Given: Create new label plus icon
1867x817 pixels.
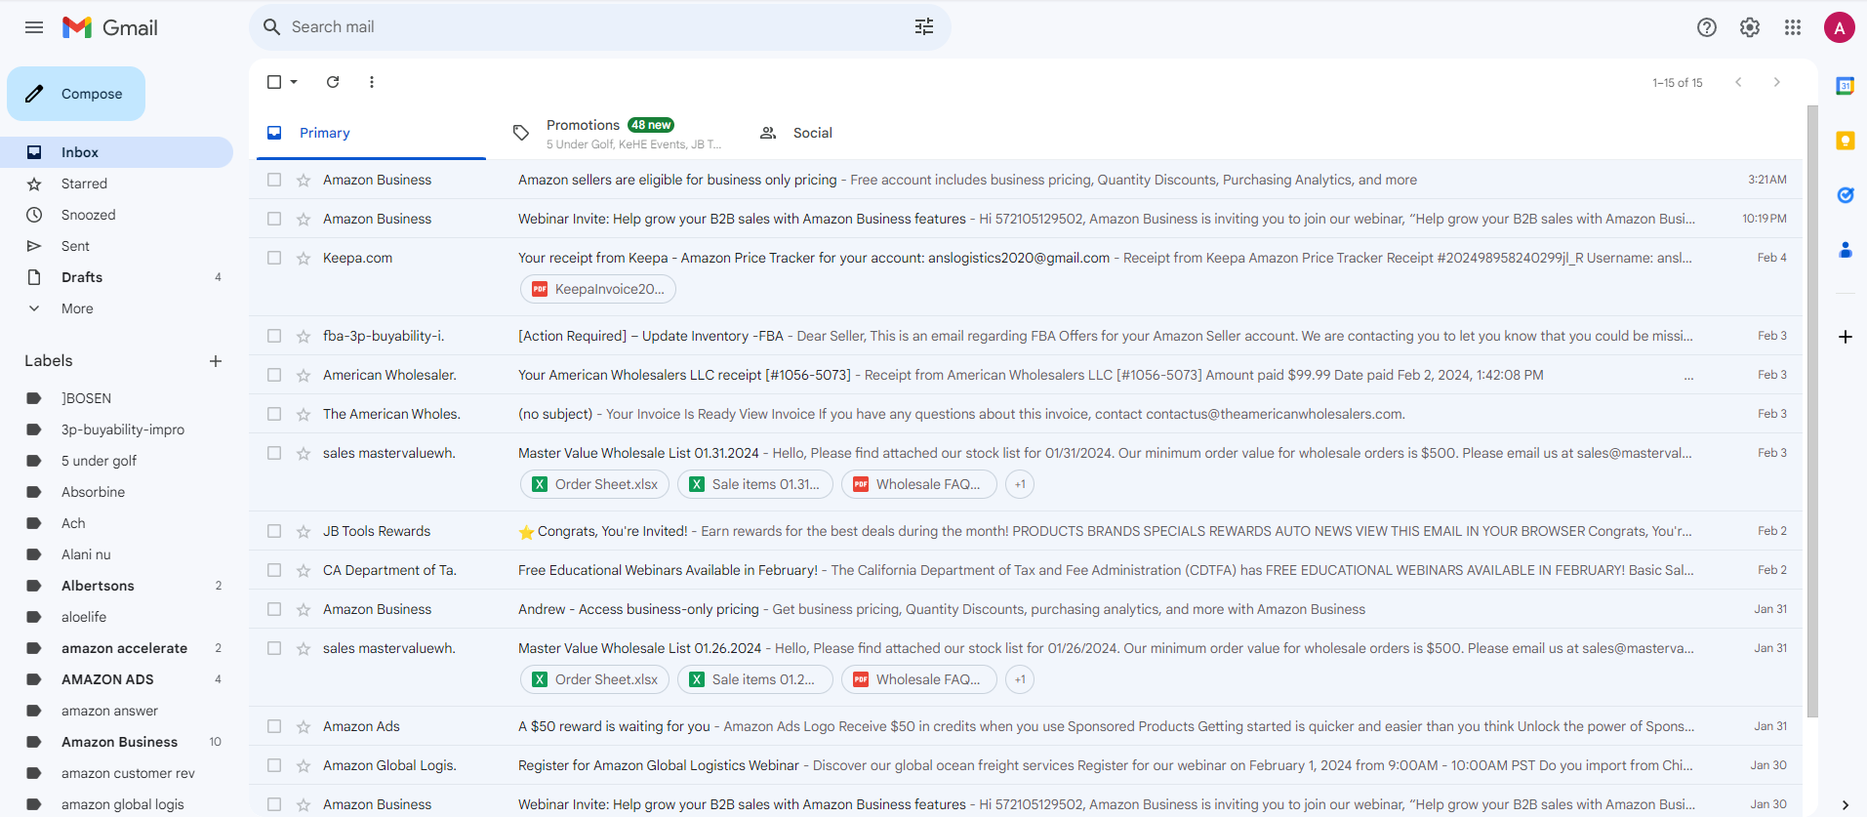Looking at the screenshot, I should tap(216, 361).
